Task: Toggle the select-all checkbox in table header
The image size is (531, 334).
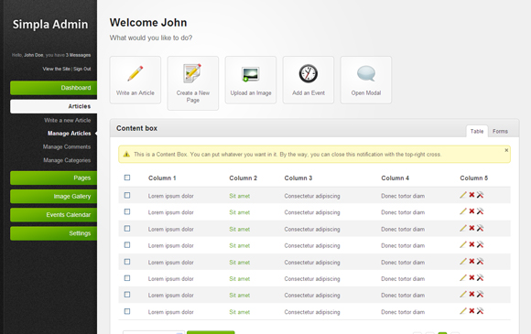Action: (127, 178)
